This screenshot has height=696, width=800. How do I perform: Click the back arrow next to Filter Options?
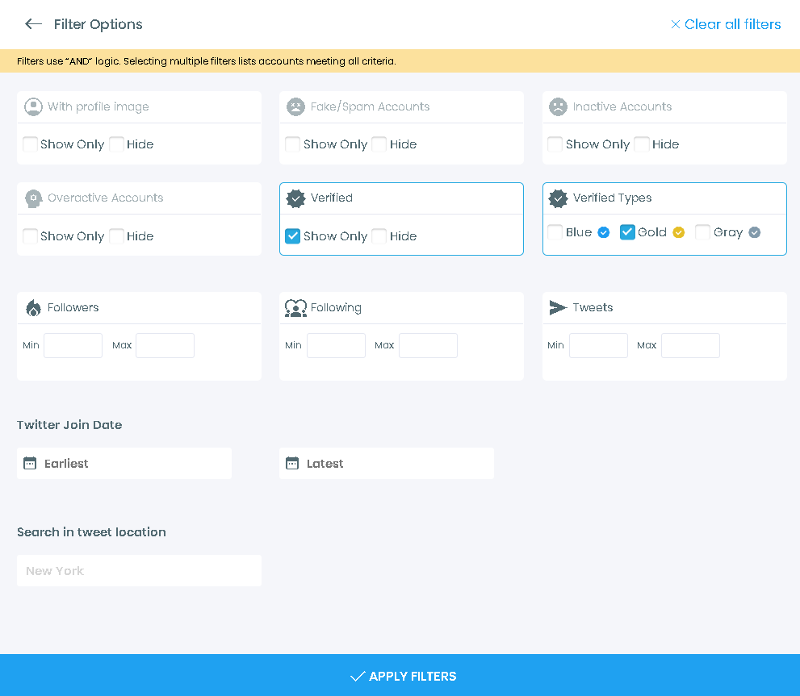click(x=32, y=24)
